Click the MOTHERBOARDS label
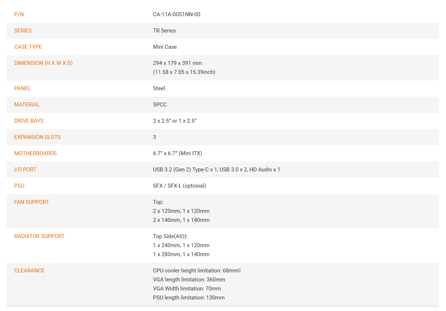Image resolution: width=446 pixels, height=311 pixels. pos(35,153)
